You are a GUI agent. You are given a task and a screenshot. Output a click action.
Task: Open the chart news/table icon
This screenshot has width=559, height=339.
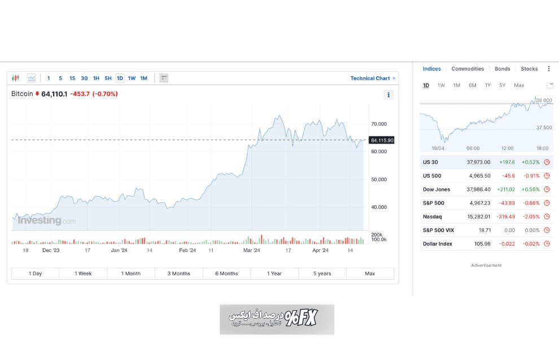[164, 78]
